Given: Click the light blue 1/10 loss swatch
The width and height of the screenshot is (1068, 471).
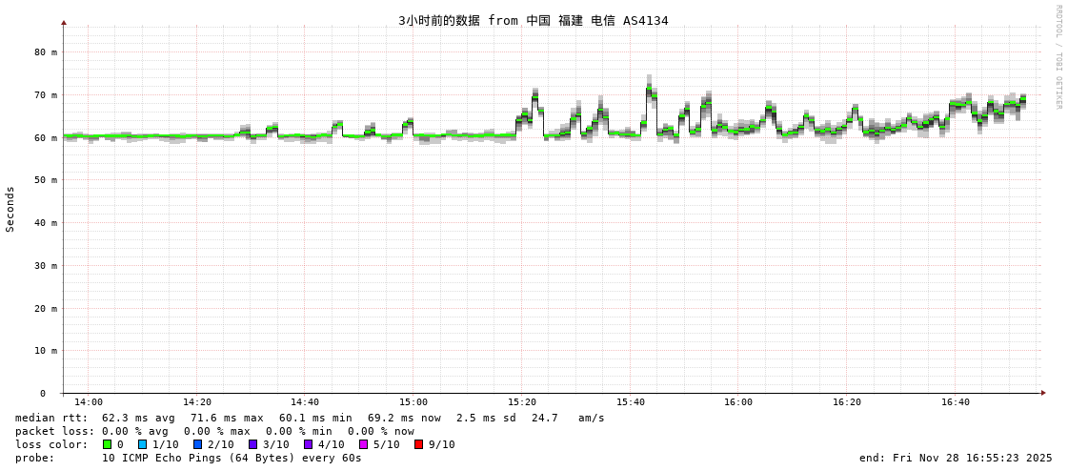Looking at the screenshot, I should [x=143, y=444].
